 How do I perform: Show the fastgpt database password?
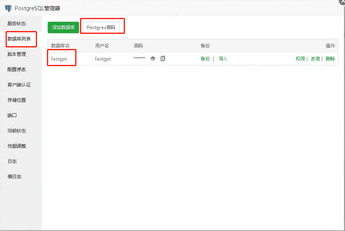(153, 59)
